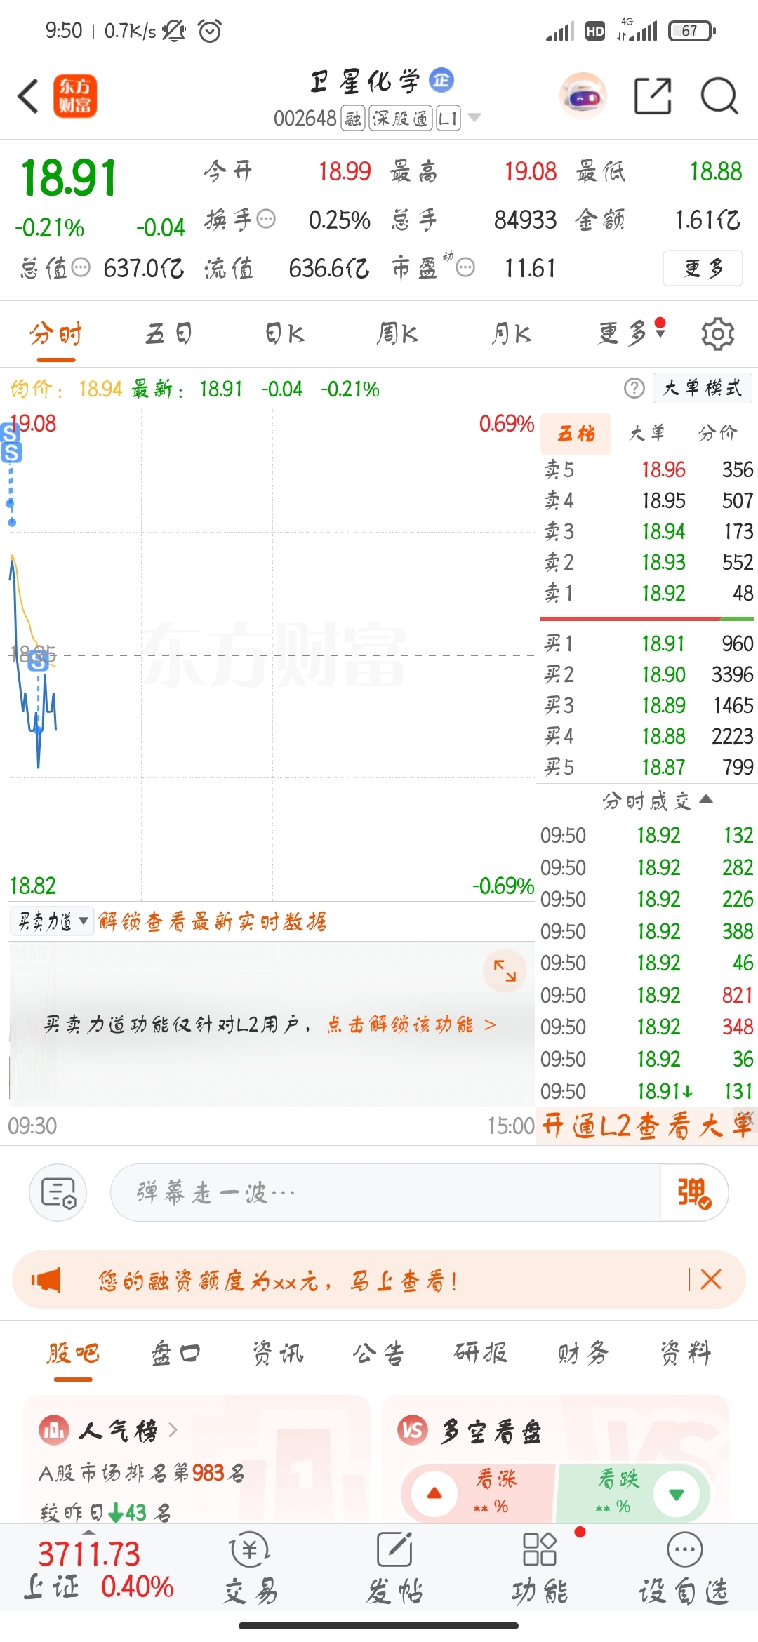Vote 看涨 with up arrow
This screenshot has width=758, height=1642.
[434, 1493]
